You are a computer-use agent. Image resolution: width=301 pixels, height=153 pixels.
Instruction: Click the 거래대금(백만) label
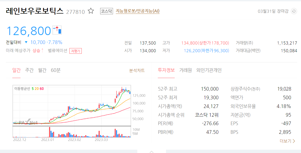point(248,51)
